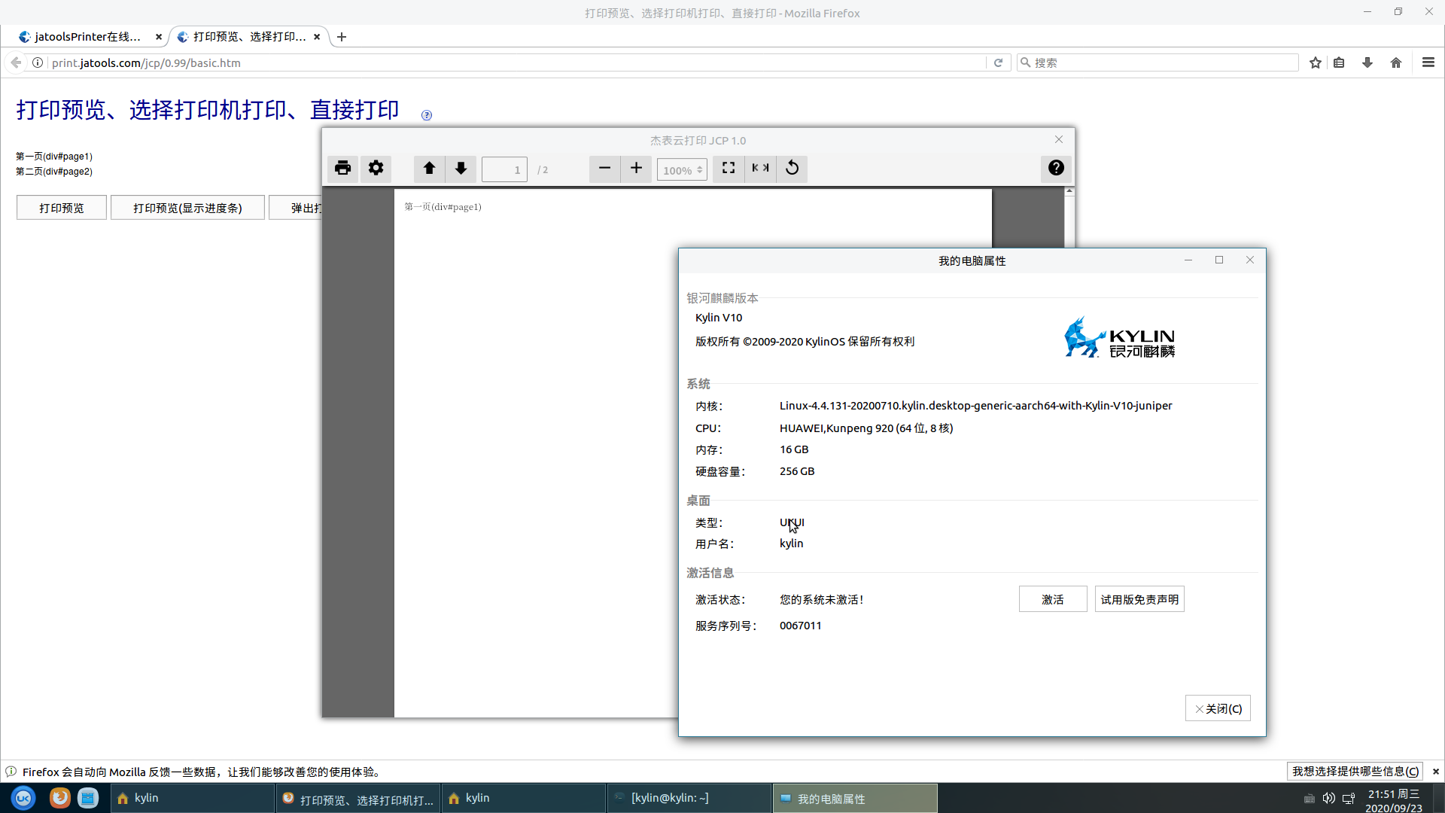The image size is (1445, 813).
Task: Click serial number 0067011
Action: pyautogui.click(x=801, y=626)
